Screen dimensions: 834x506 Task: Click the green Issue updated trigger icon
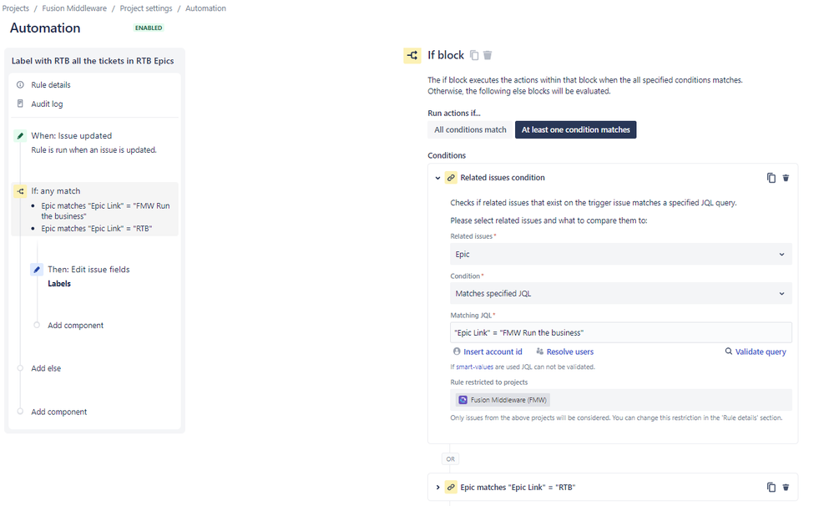(20, 135)
